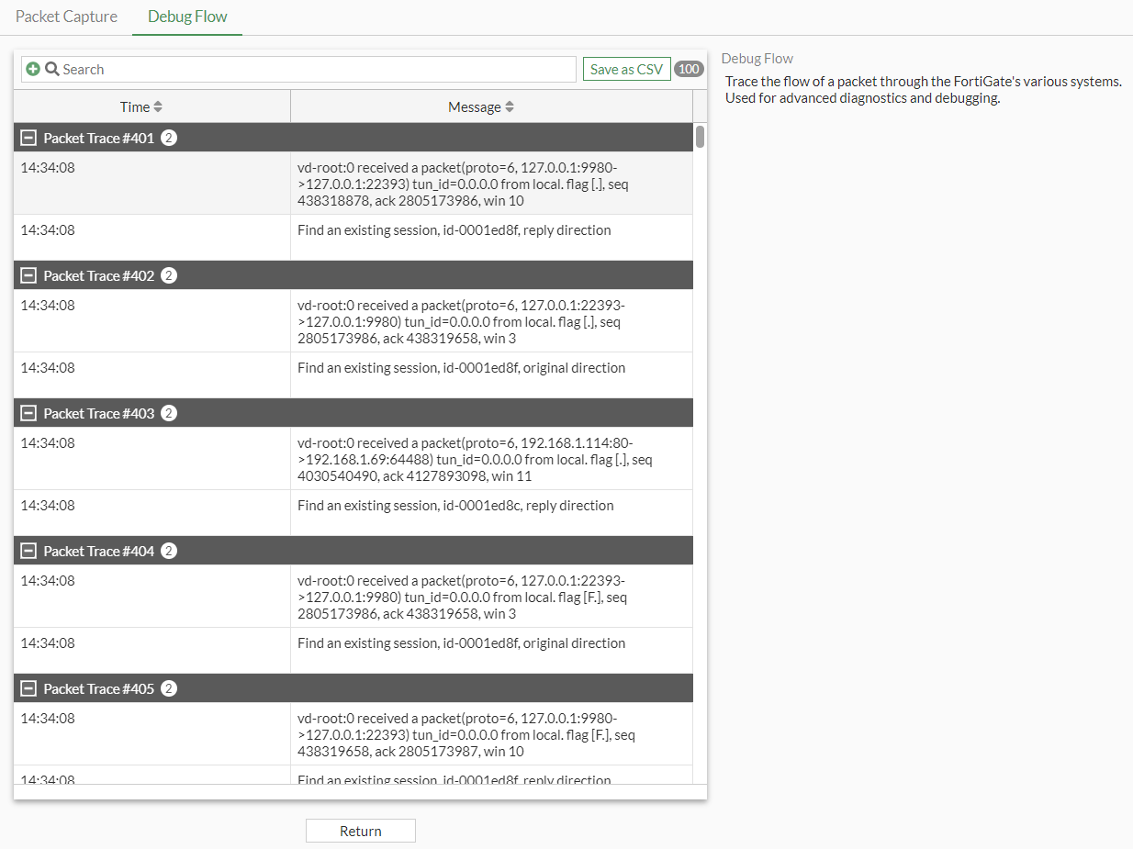Image resolution: width=1133 pixels, height=849 pixels.
Task: Click inside the Search input field
Action: click(x=275, y=69)
